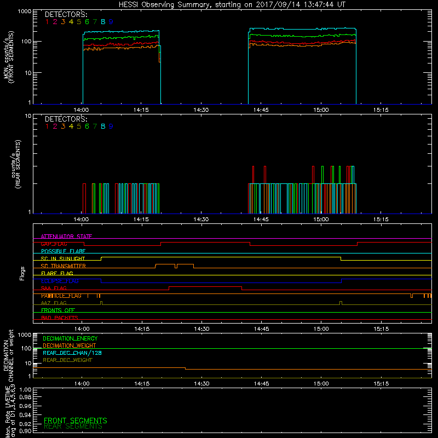Click the REAR SEGMENTS label in livetime plot

(73, 427)
